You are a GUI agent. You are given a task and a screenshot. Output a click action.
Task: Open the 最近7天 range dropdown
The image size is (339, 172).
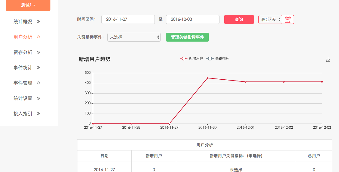270,19
